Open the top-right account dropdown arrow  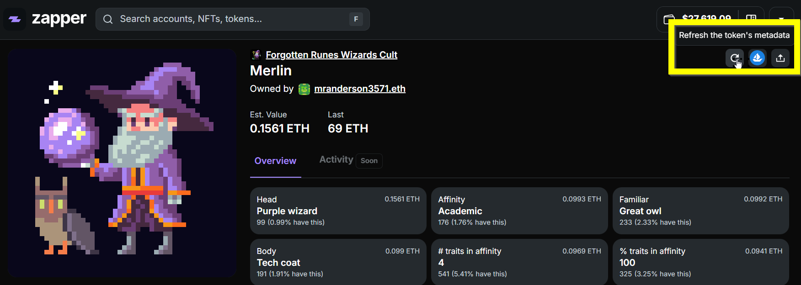pos(781,19)
